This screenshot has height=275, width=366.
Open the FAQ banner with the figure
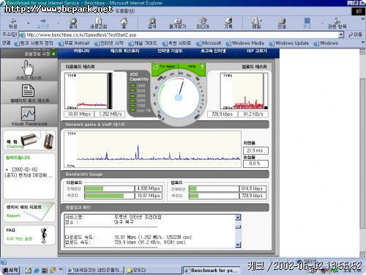[29, 235]
